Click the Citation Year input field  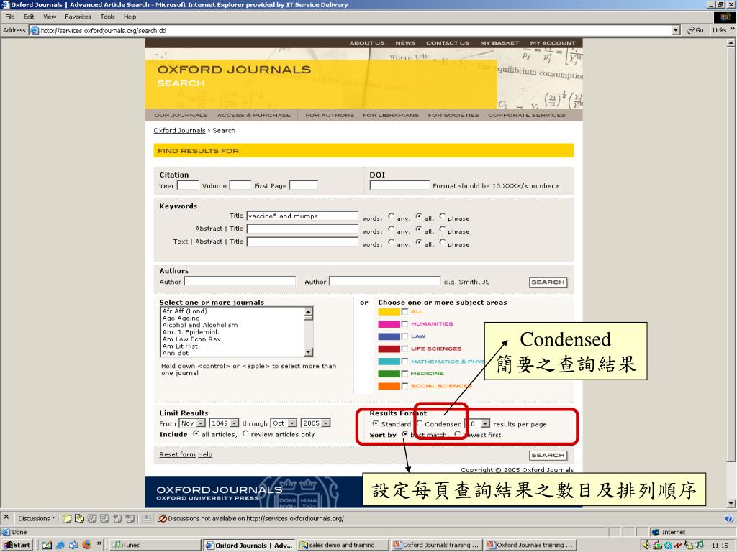tap(188, 185)
